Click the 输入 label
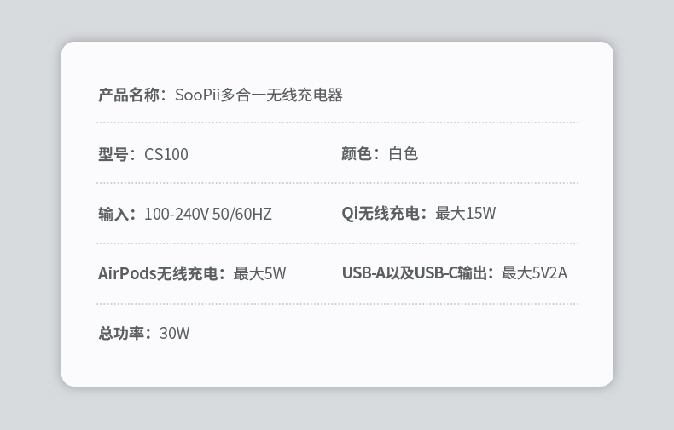Image resolution: width=674 pixels, height=430 pixels. tap(113, 214)
